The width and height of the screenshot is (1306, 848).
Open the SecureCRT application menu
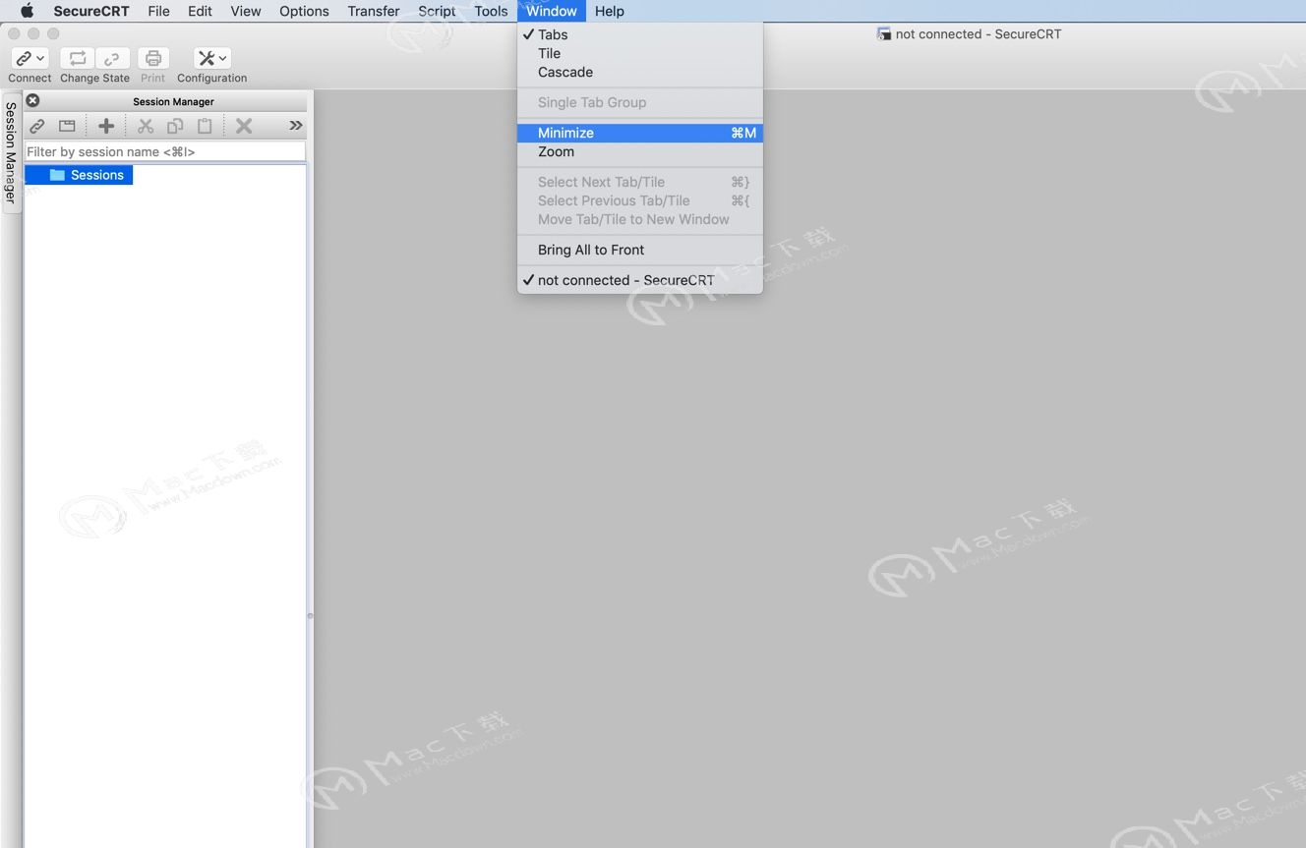(91, 11)
